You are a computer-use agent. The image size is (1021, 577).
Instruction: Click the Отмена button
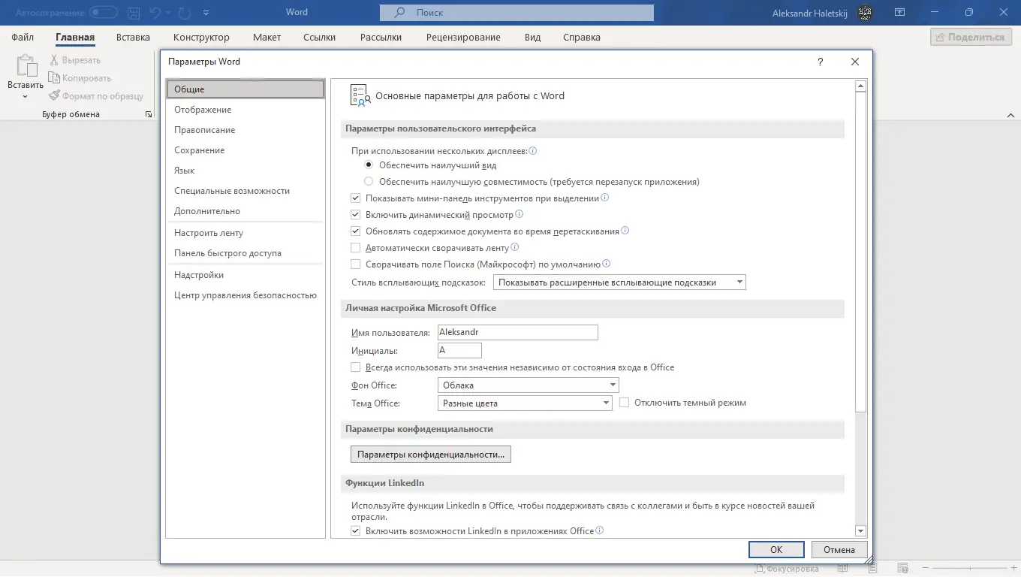click(x=839, y=549)
